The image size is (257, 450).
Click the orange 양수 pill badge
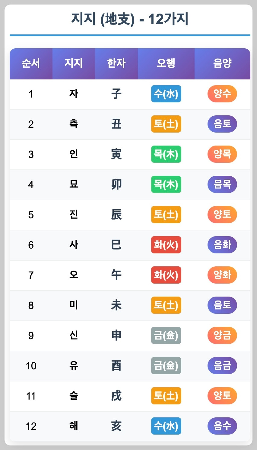pyautogui.click(x=222, y=94)
